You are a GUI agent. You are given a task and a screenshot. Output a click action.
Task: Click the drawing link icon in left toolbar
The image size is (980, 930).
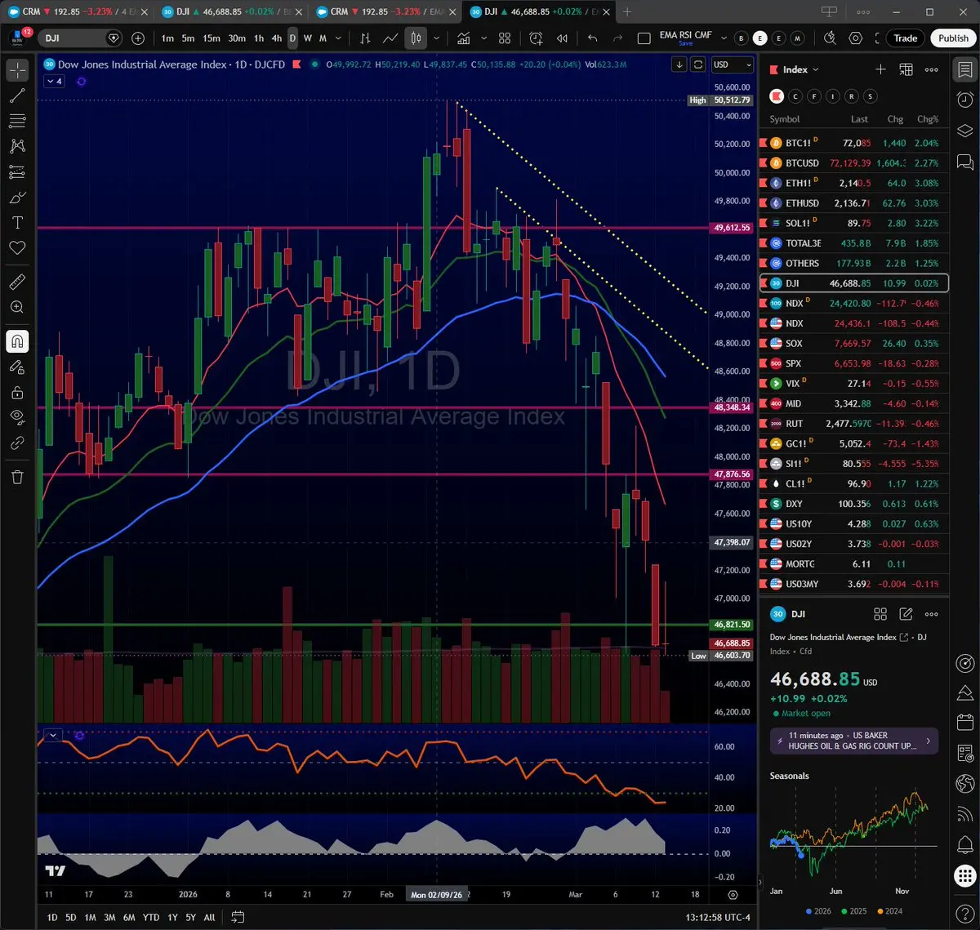[x=17, y=443]
